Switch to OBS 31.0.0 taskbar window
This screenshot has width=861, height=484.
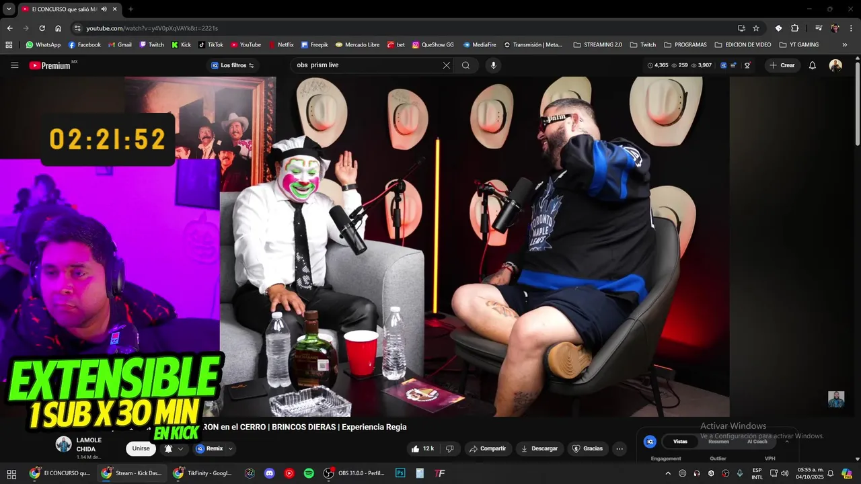click(354, 473)
